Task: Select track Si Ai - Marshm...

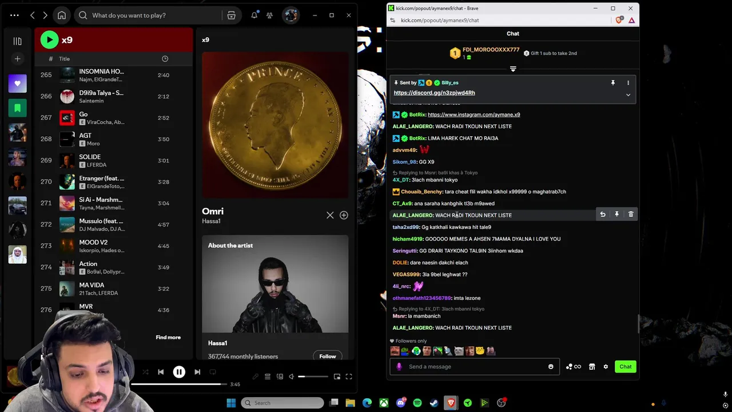Action: [113, 203]
